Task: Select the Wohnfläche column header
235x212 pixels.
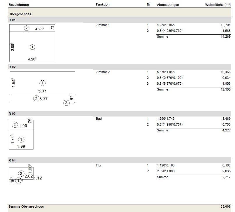Action: 218,5
